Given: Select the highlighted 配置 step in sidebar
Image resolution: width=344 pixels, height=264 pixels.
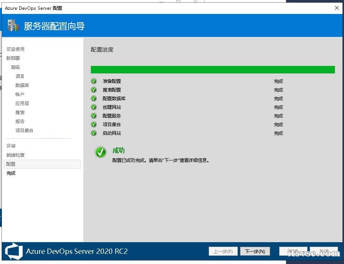Looking at the screenshot, I should pyautogui.click(x=42, y=164).
